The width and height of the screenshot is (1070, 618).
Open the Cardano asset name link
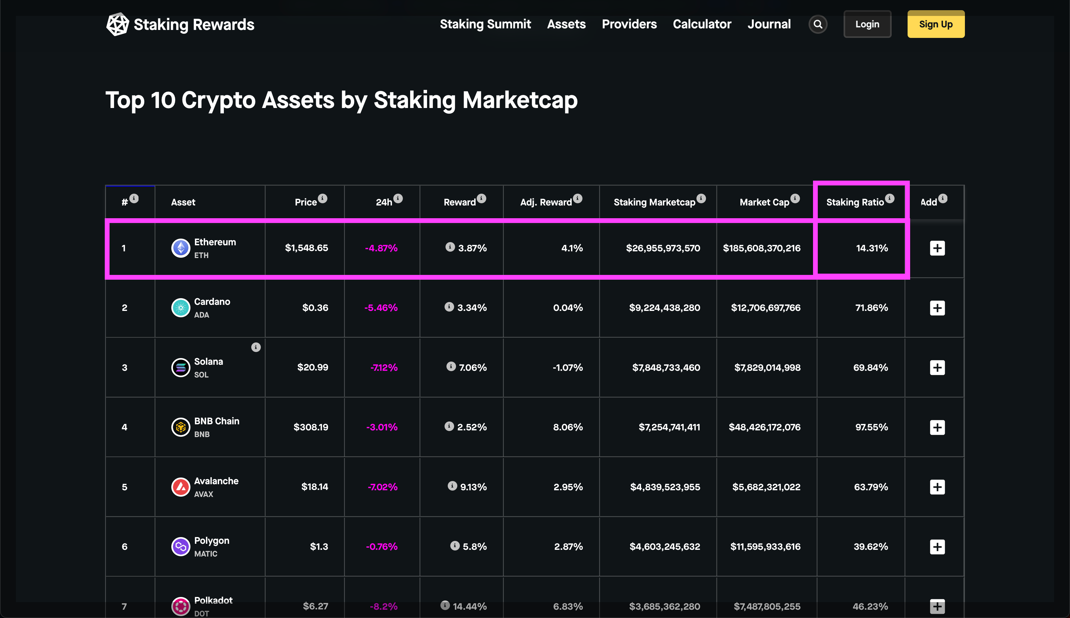tap(212, 302)
